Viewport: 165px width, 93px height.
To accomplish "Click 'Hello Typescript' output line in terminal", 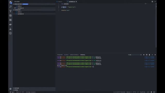I will (62, 65).
